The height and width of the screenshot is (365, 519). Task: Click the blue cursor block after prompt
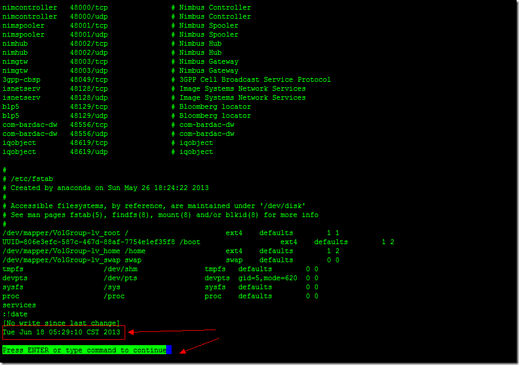pyautogui.click(x=169, y=350)
